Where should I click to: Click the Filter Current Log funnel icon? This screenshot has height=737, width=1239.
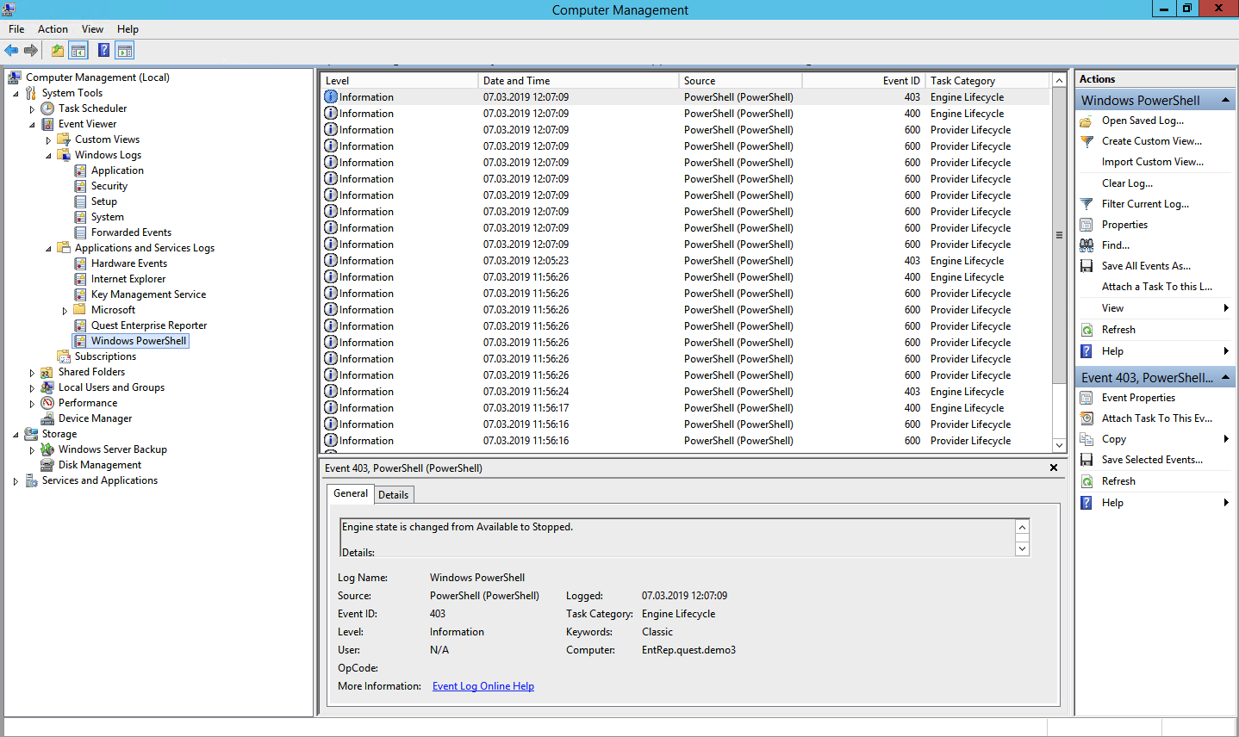tap(1086, 204)
